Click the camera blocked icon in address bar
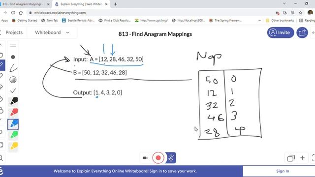The image size is (315, 177). click(x=278, y=13)
